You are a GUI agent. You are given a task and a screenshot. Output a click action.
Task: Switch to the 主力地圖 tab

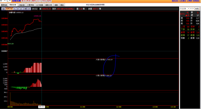pos(39,5)
